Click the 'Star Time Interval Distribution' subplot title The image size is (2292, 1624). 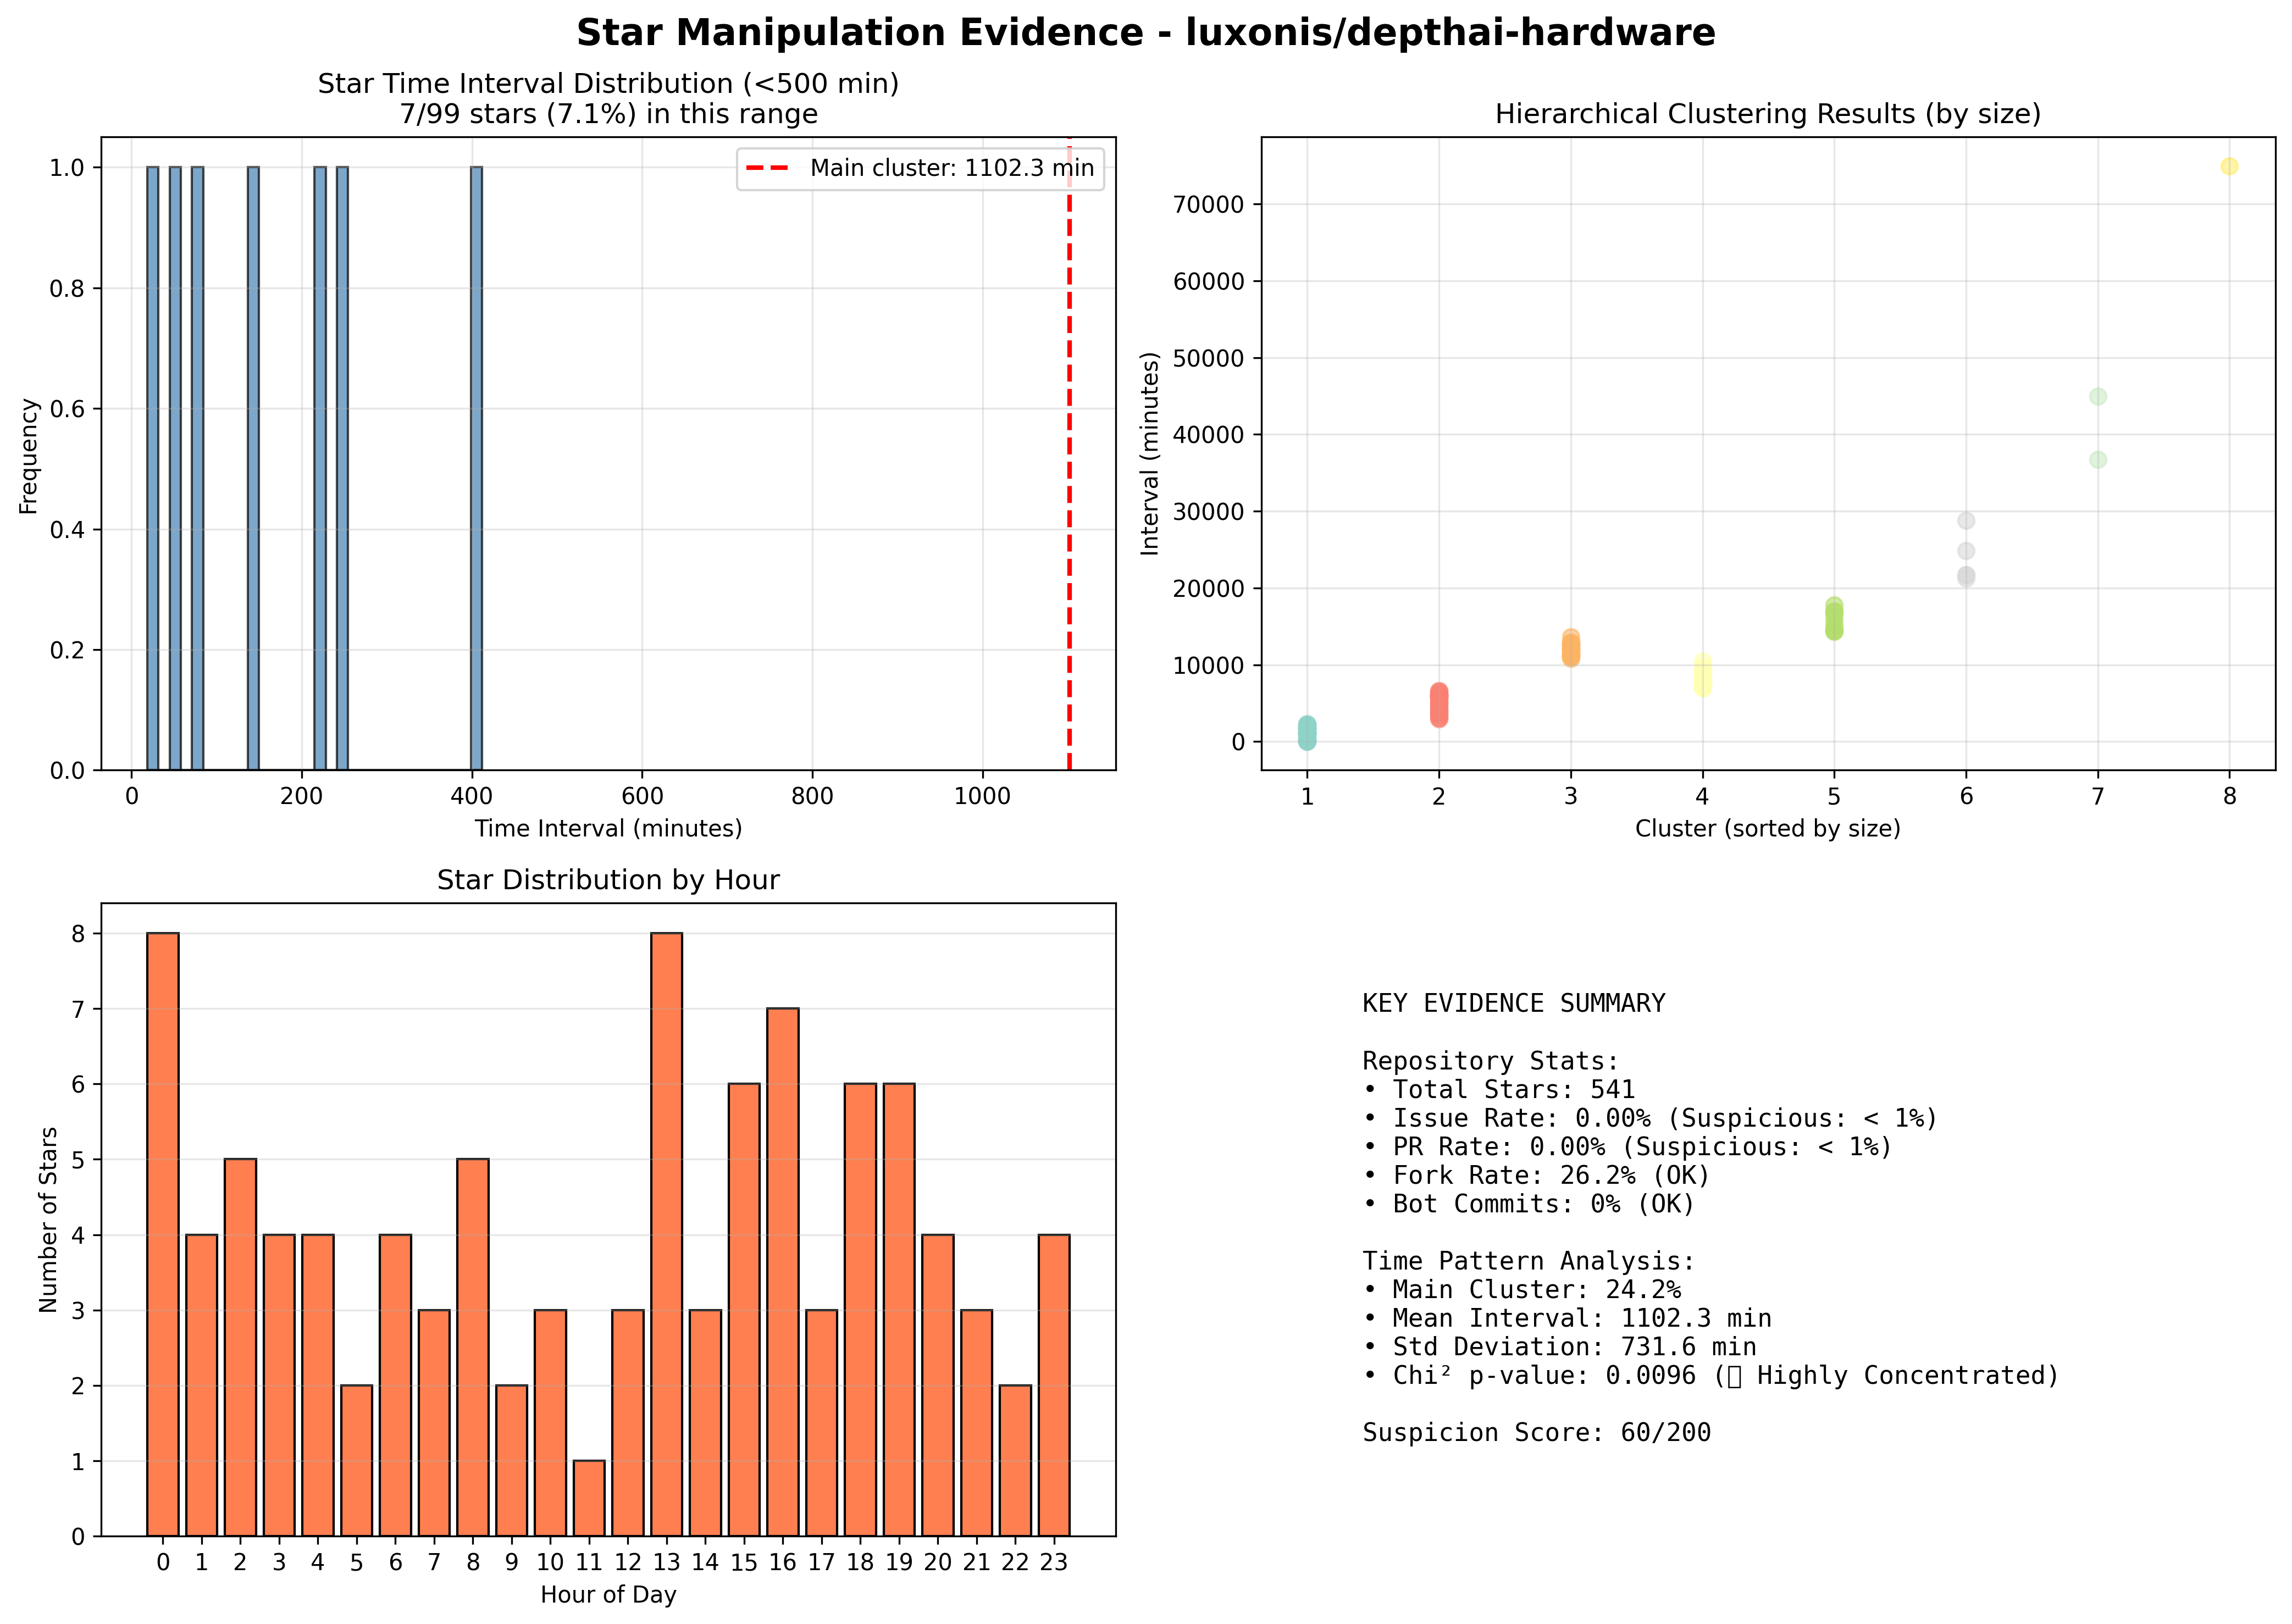[608, 98]
